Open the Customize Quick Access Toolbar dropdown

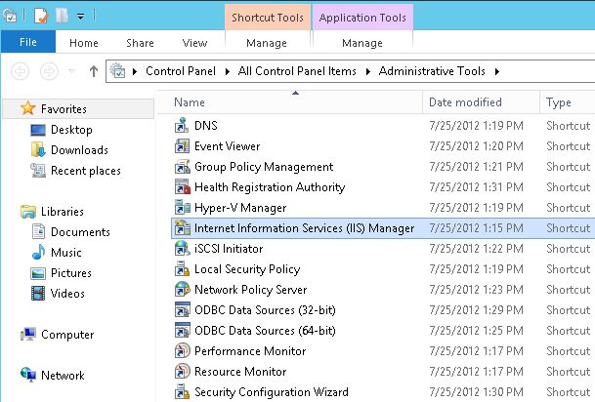pos(80,17)
